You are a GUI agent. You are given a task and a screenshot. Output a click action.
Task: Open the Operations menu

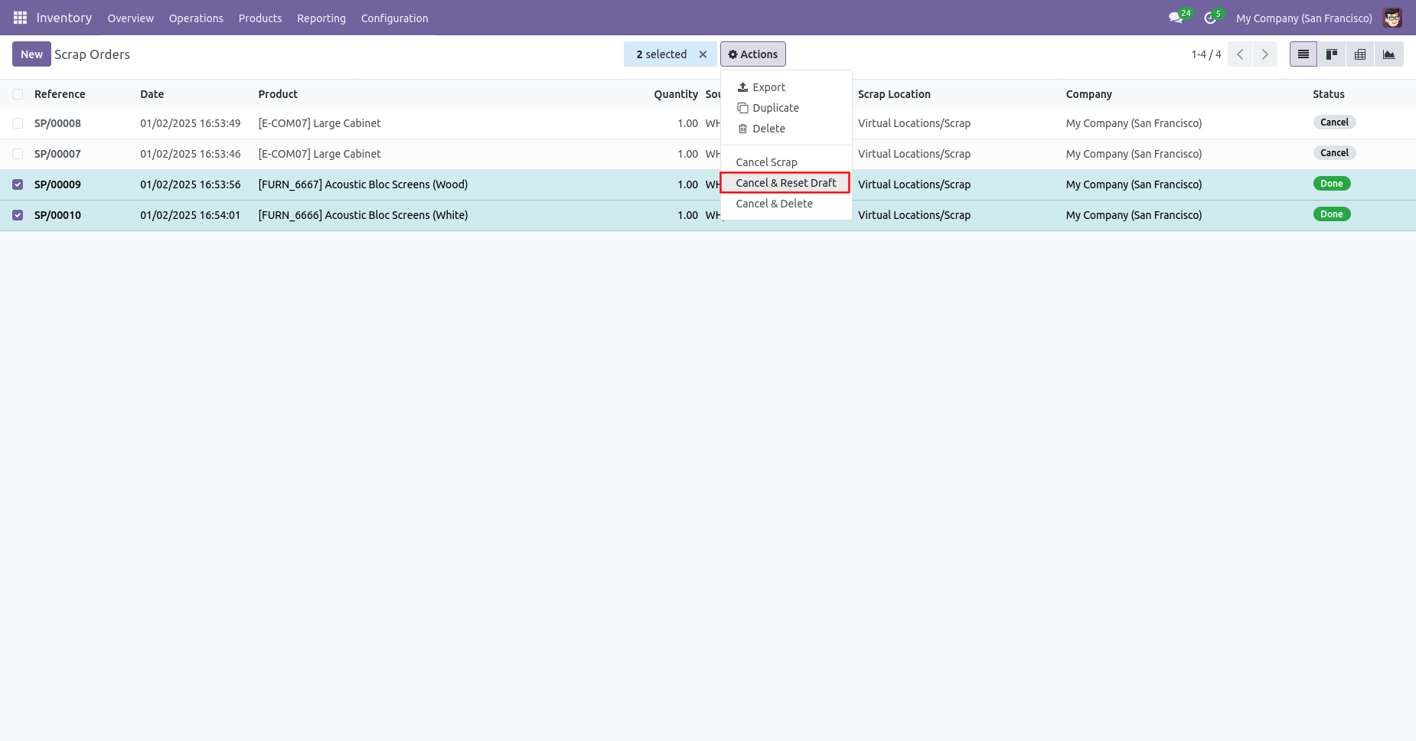coord(196,18)
